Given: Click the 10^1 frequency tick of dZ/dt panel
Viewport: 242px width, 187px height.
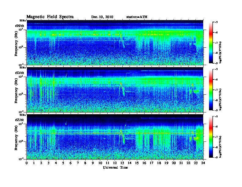Looking at the screenshot, I should tap(21, 124).
